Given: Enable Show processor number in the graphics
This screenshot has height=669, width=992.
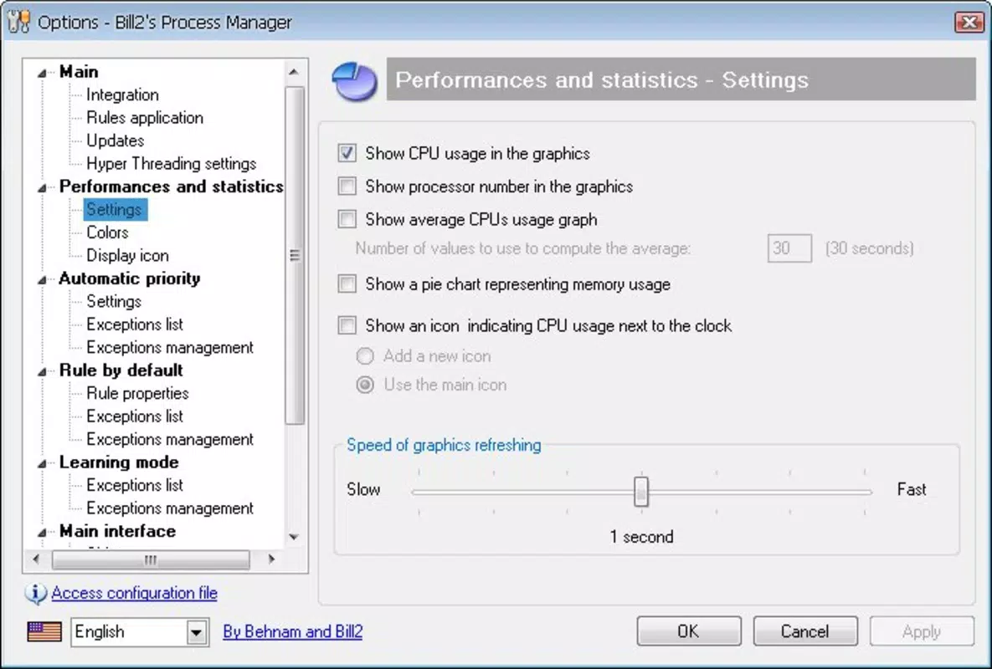Looking at the screenshot, I should (347, 186).
